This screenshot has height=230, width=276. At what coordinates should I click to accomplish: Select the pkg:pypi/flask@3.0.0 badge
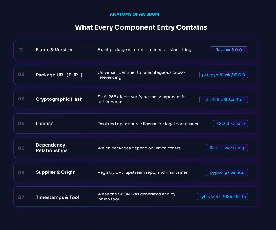click(x=223, y=75)
